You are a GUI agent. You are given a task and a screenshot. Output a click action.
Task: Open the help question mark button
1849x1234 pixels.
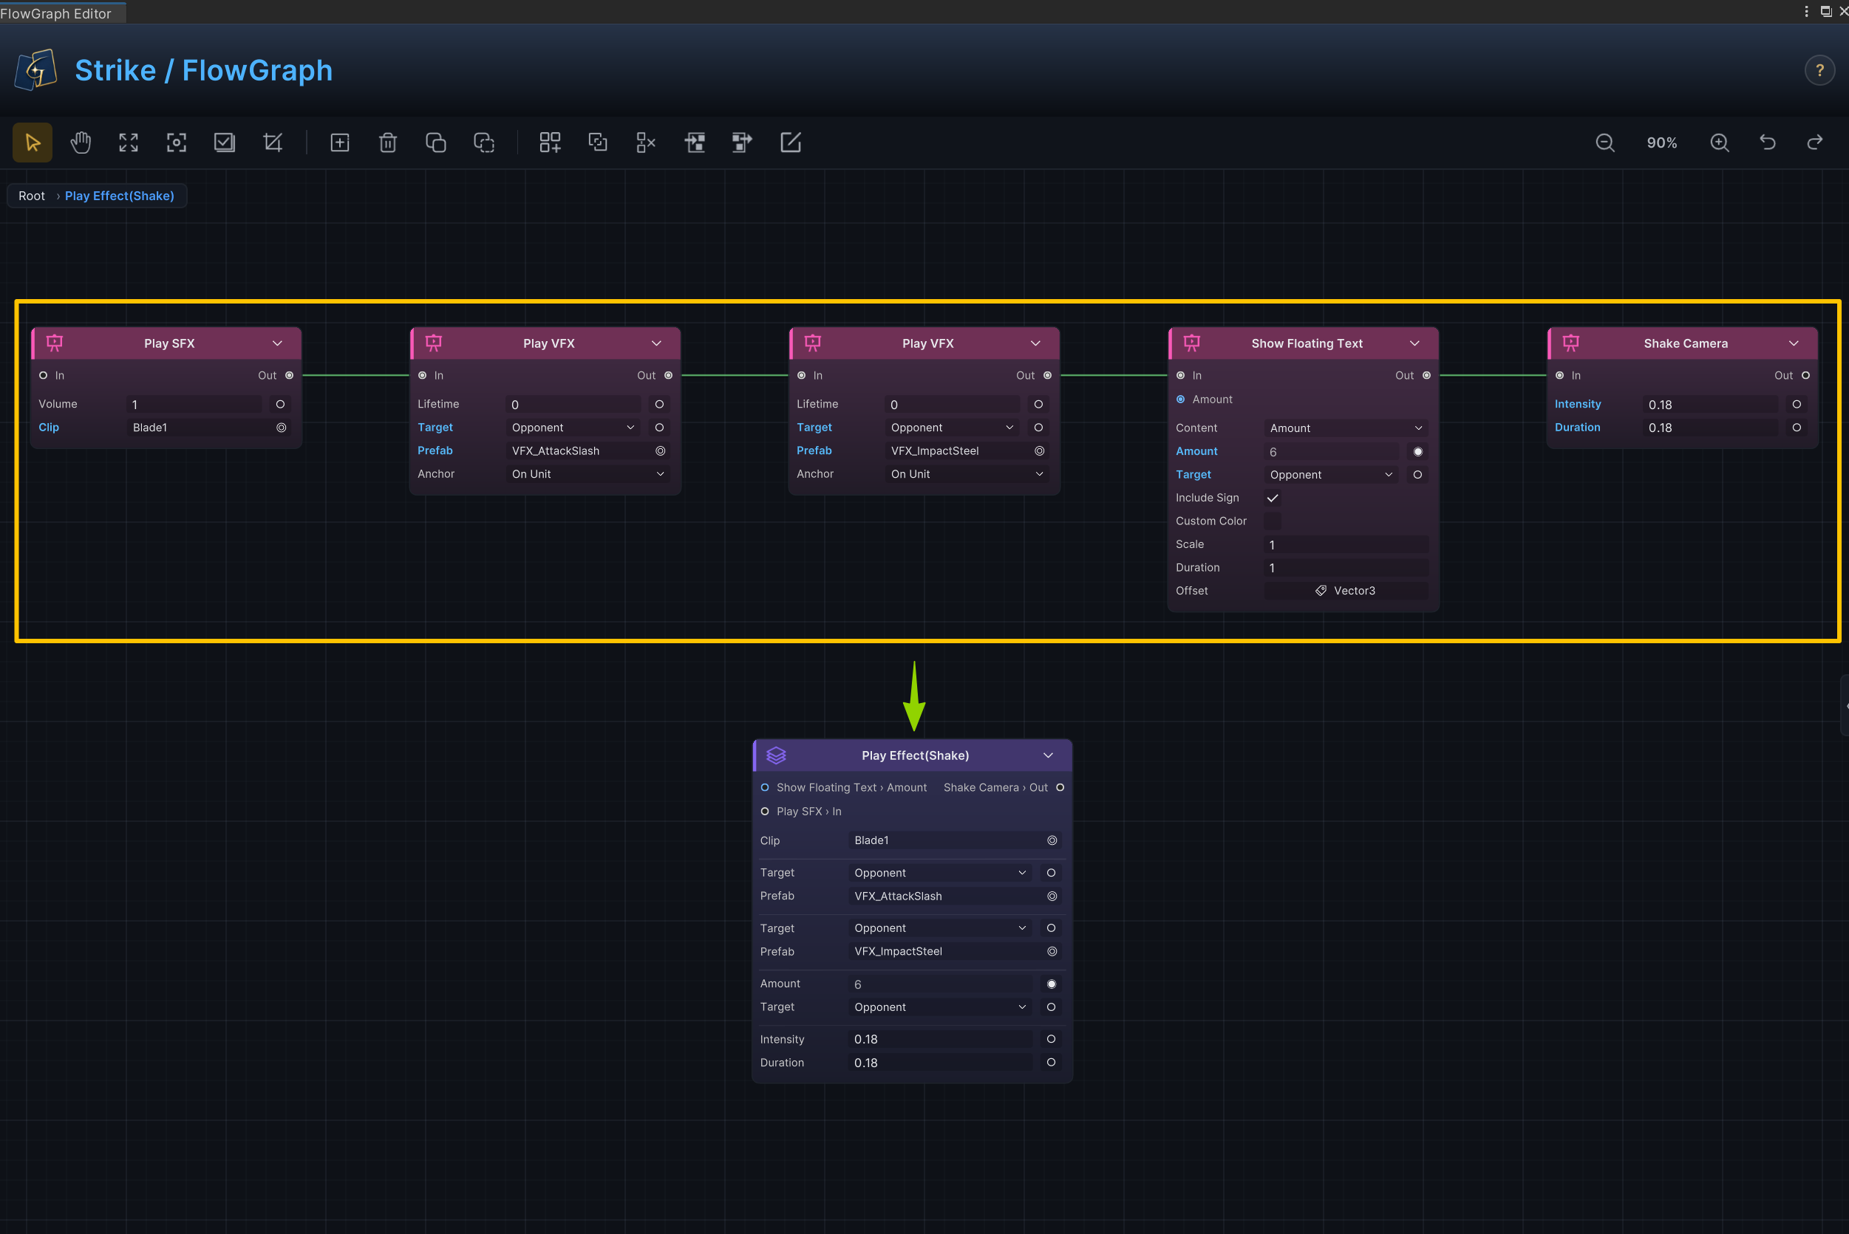[x=1819, y=71]
